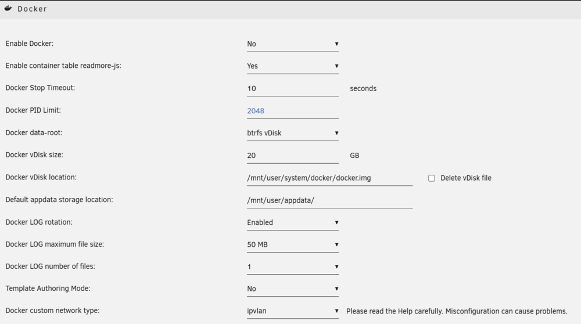Click the Docker section title text

point(32,9)
